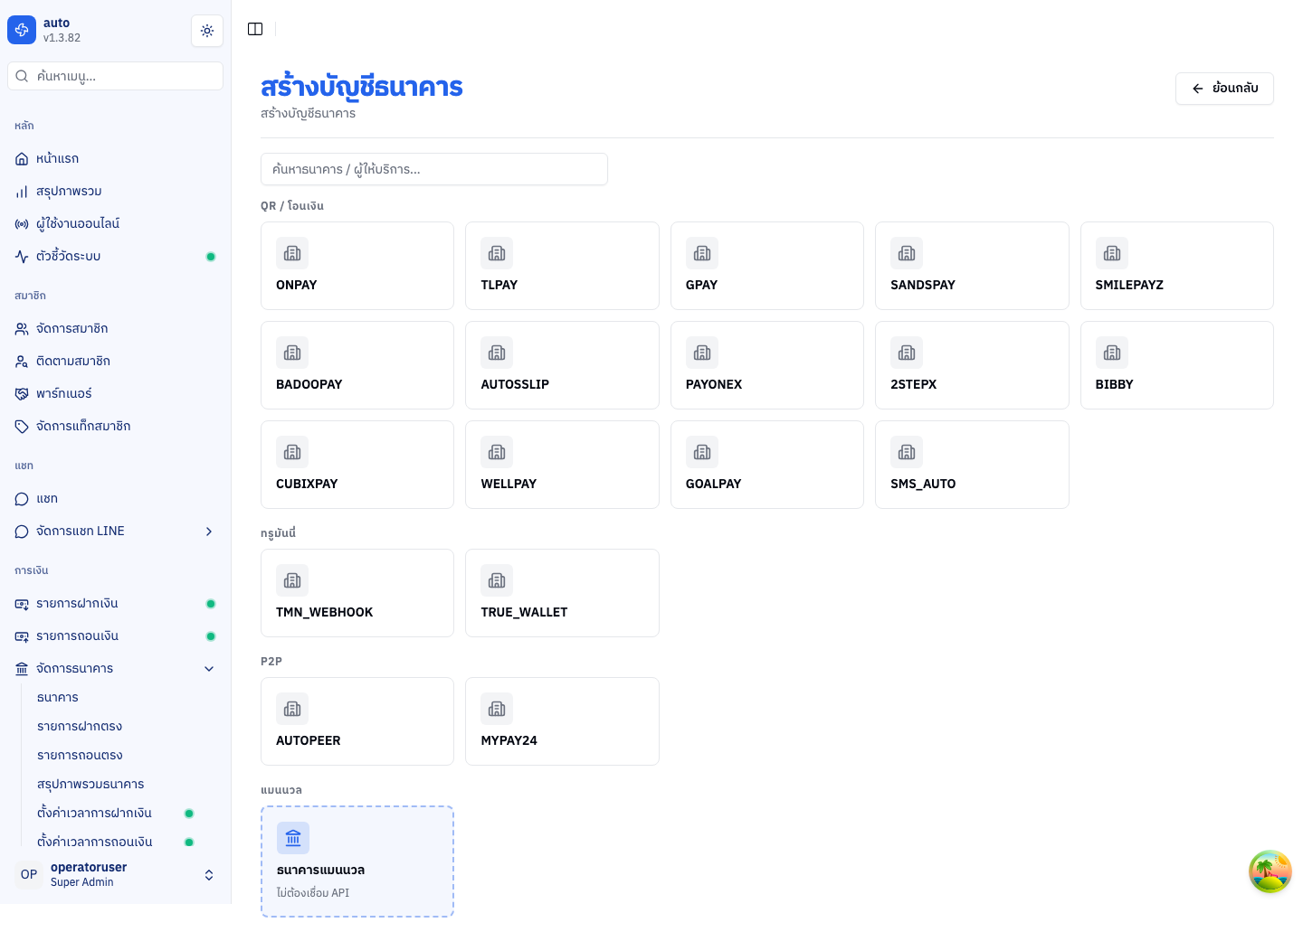Click the 'CUBIXPAY' card label
This screenshot has width=1303, height=932.
[307, 484]
